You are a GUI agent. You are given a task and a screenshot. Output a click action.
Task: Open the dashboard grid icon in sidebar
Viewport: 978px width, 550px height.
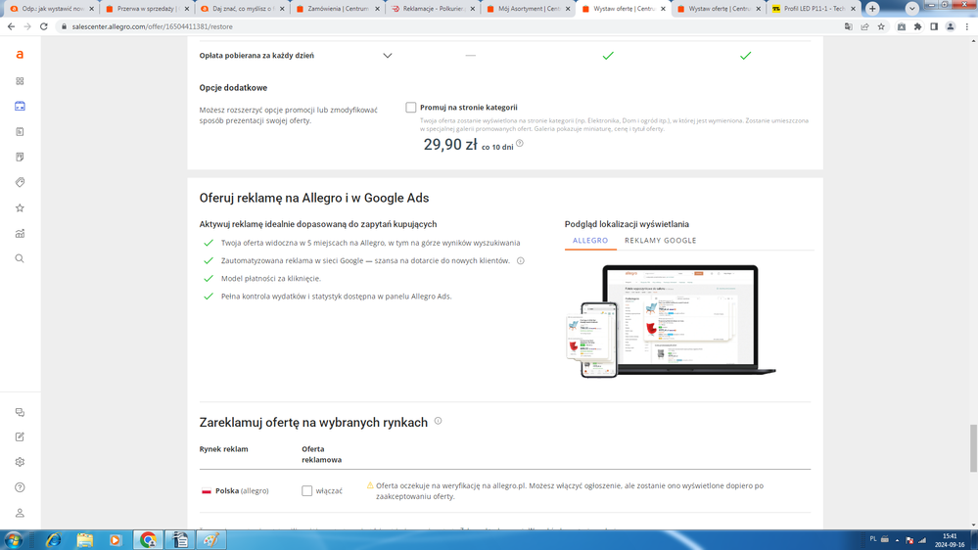[x=20, y=81]
